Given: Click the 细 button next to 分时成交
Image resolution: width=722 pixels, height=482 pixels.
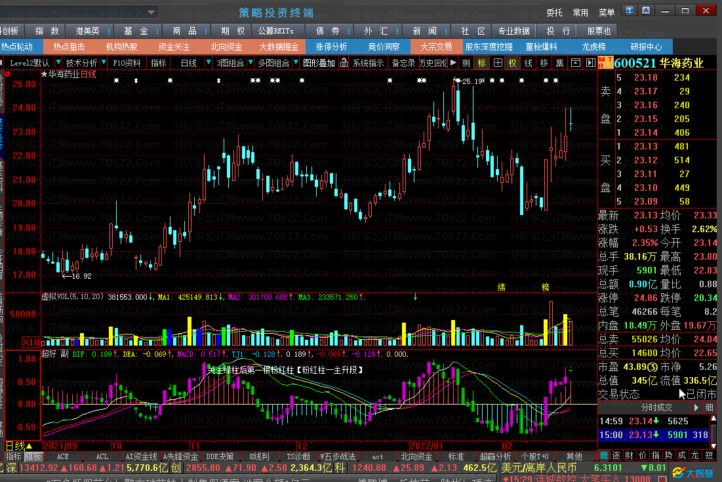Looking at the screenshot, I should 709,407.
